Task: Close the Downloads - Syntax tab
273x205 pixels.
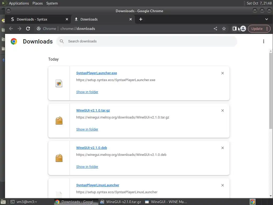Action: point(67,19)
